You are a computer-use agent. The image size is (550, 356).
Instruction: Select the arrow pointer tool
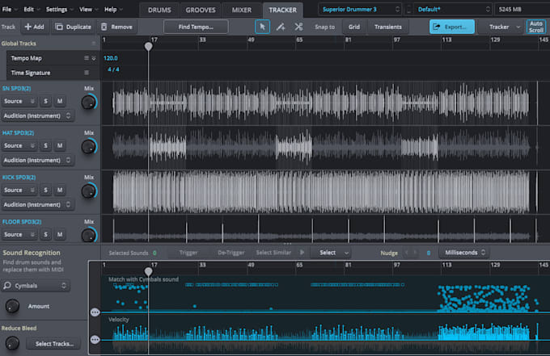coord(262,27)
